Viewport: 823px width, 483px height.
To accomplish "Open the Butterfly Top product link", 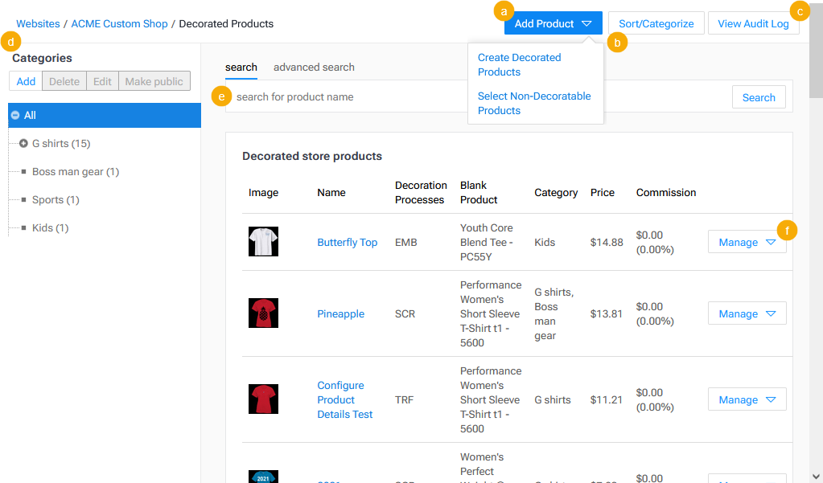I will click(x=348, y=241).
